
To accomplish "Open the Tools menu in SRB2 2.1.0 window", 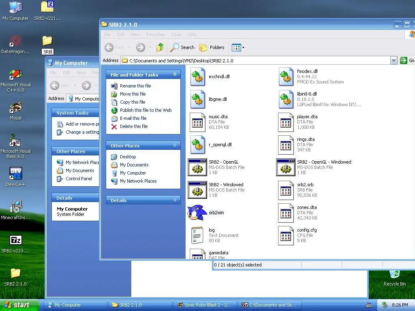I will [x=176, y=34].
